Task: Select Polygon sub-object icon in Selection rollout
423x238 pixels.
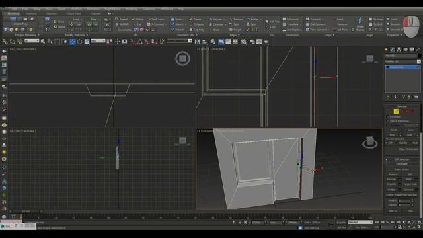Action: [407, 112]
